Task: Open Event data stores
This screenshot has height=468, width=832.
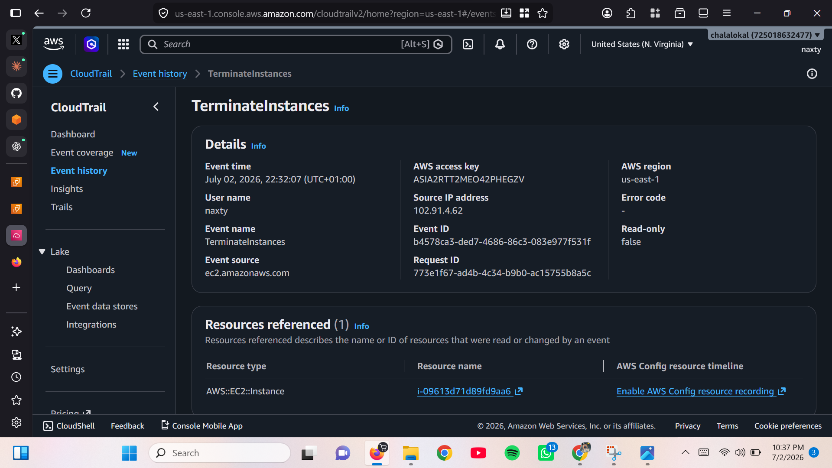Action: tap(102, 306)
